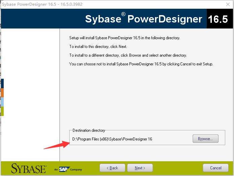Click the 'To install to this directory' text

98,47
